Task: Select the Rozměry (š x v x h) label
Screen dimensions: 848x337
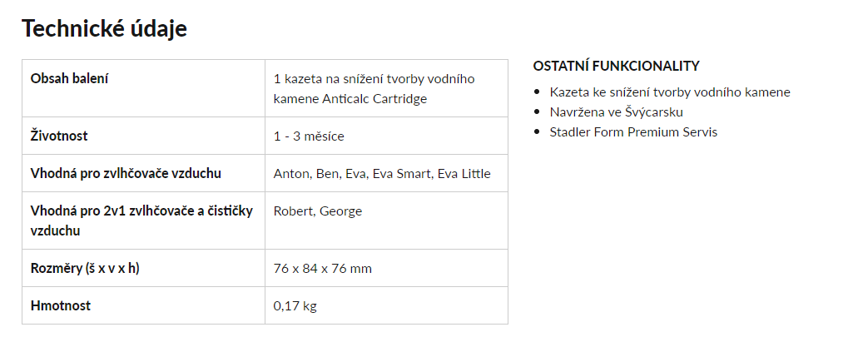Action: click(85, 268)
